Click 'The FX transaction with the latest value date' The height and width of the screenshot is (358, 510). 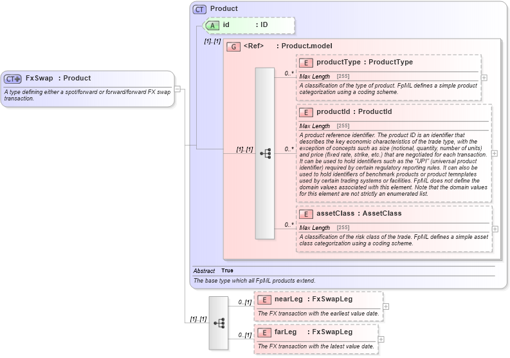tap(316, 346)
